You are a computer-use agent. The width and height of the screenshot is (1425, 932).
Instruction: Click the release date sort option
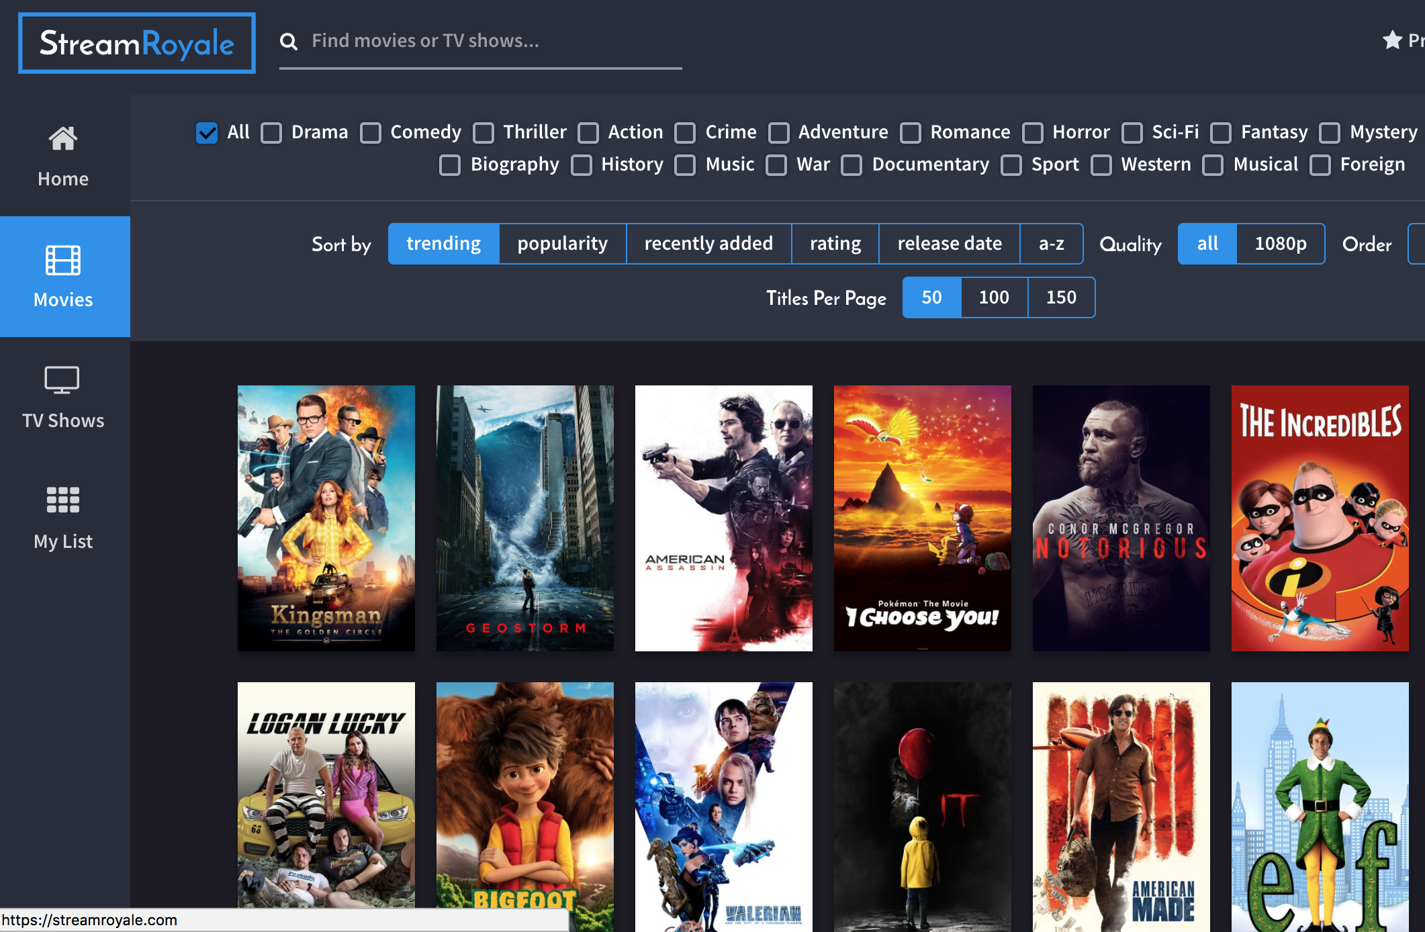[x=949, y=243]
